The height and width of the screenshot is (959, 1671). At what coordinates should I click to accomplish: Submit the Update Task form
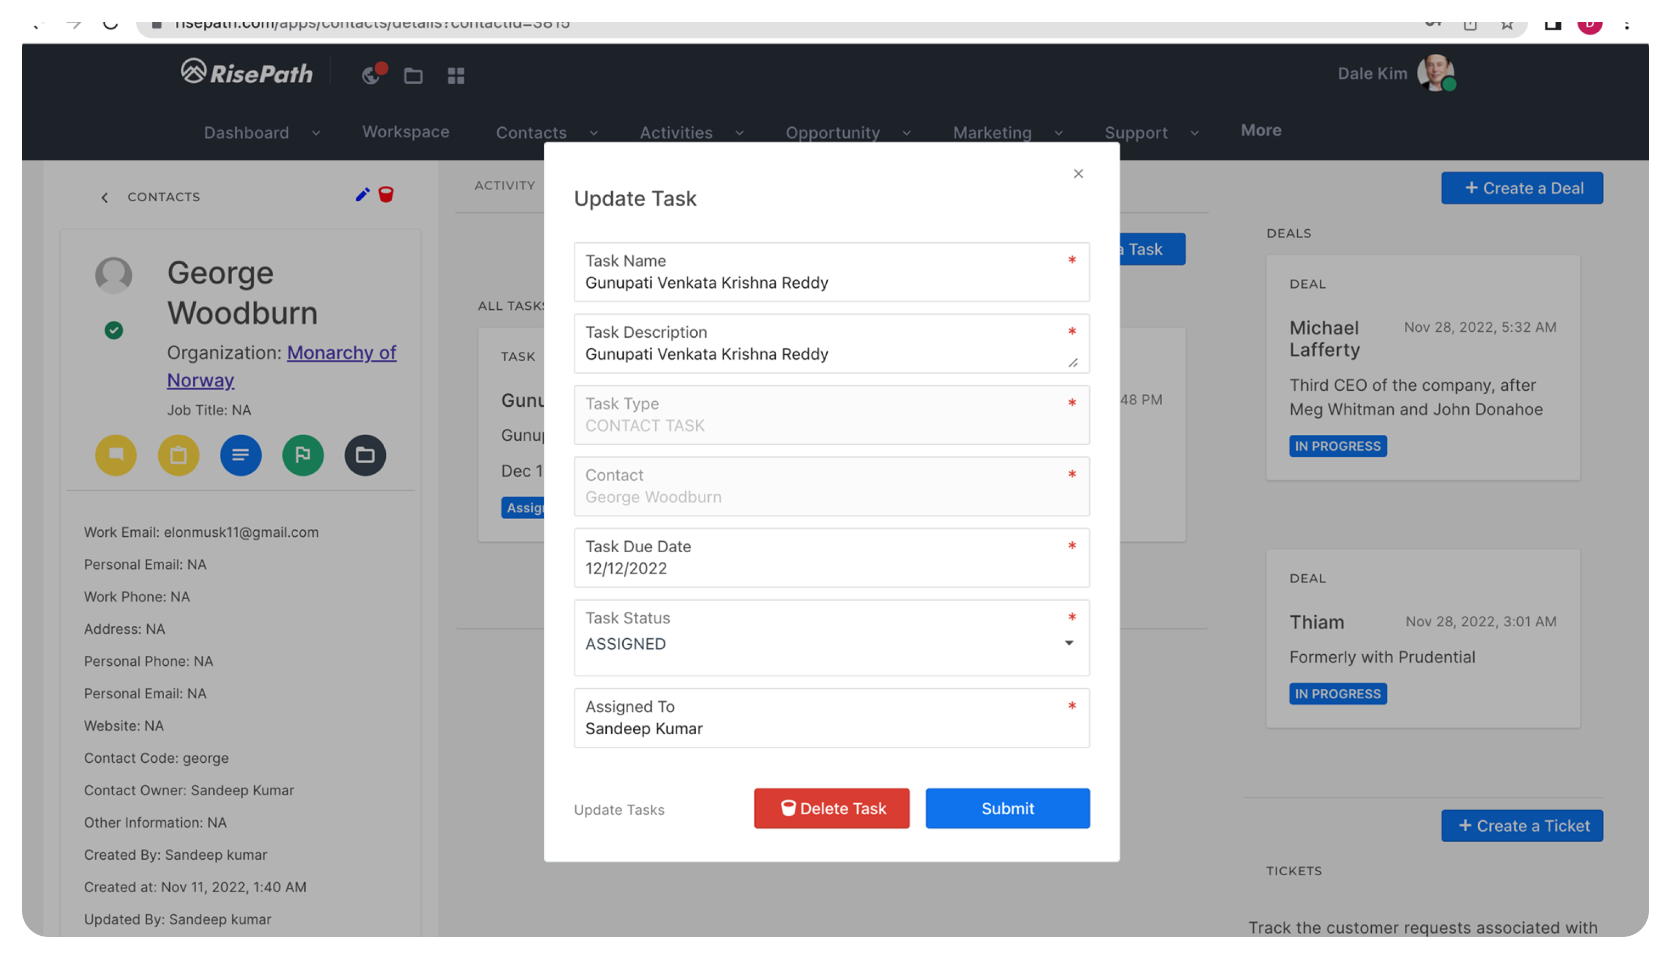1008,809
